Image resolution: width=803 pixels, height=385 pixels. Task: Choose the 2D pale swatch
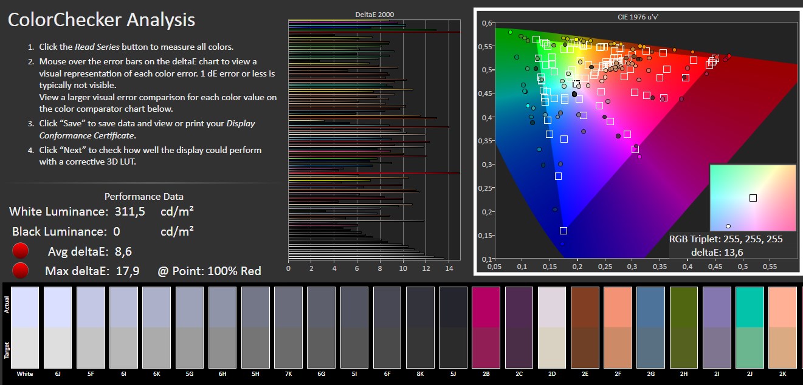(552, 327)
